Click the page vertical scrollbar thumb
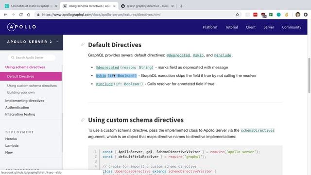The image size is (311, 175). pyautogui.click(x=309, y=75)
